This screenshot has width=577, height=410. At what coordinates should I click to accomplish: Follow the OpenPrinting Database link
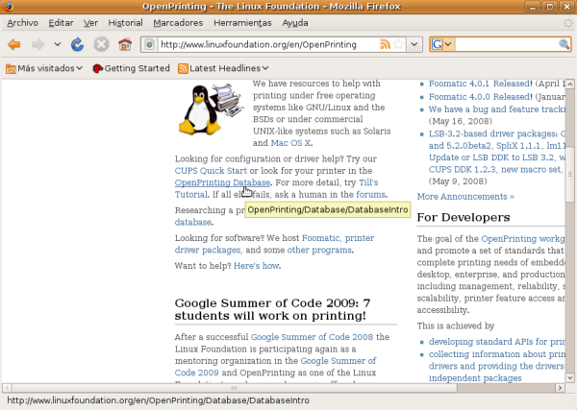(x=222, y=181)
